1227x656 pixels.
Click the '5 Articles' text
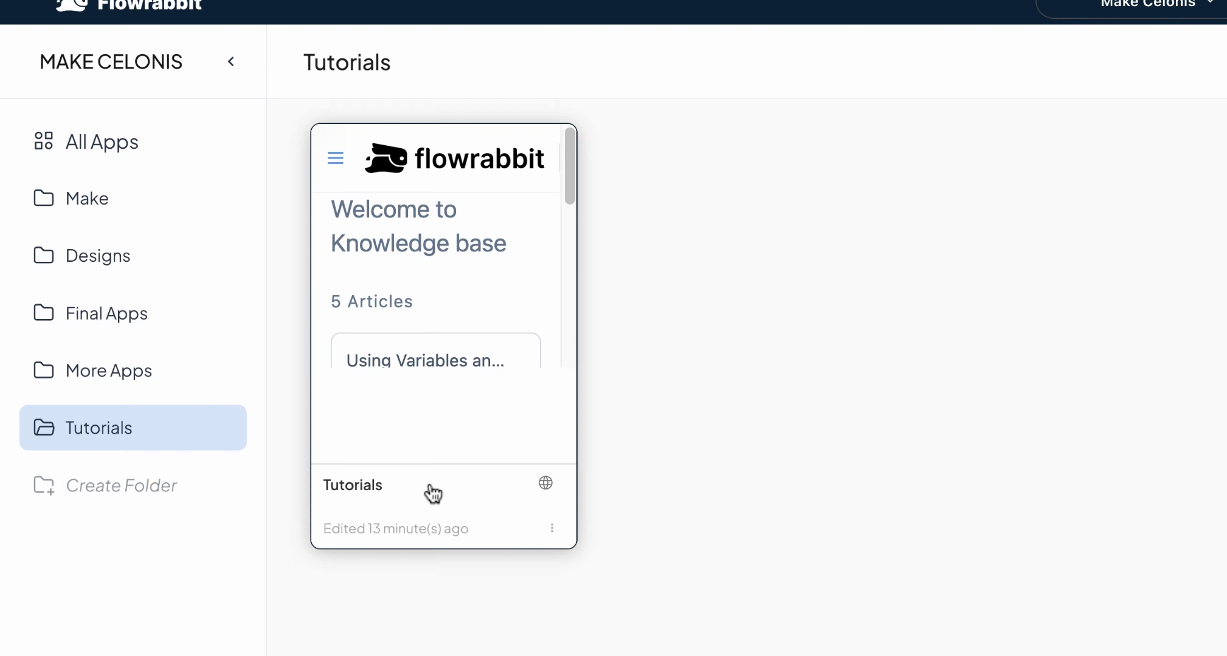372,301
